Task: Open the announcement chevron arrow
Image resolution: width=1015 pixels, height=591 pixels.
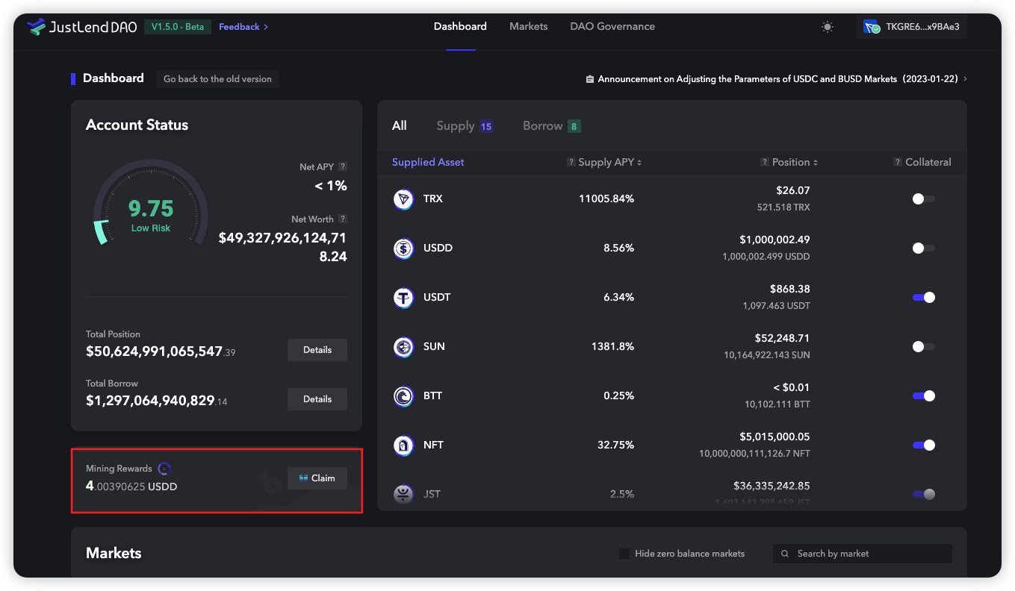Action: (965, 79)
